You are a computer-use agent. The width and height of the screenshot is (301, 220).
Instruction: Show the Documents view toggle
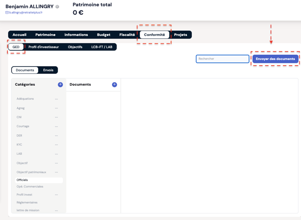[x=25, y=70]
